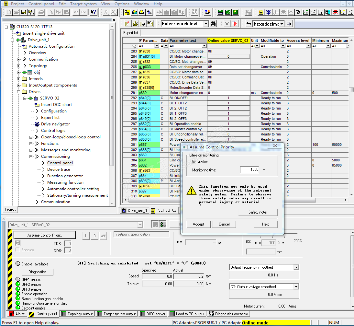354x326 pixels.
Task: Open the hexadecimal display format dropdown
Action: [282, 24]
